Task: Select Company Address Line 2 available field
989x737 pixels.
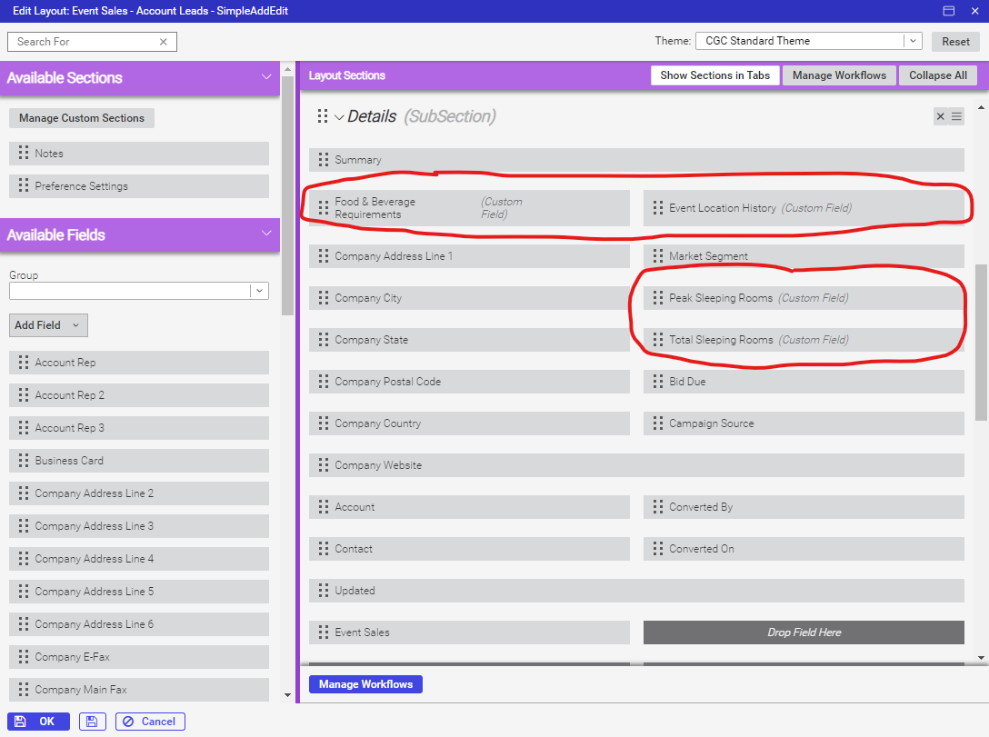Action: coord(139,493)
